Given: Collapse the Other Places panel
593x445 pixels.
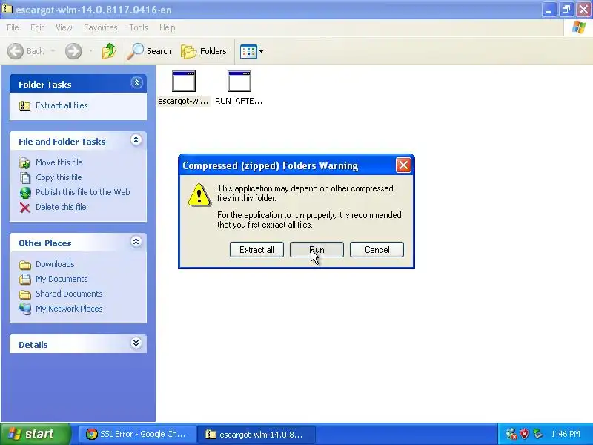Looking at the screenshot, I should (x=136, y=242).
